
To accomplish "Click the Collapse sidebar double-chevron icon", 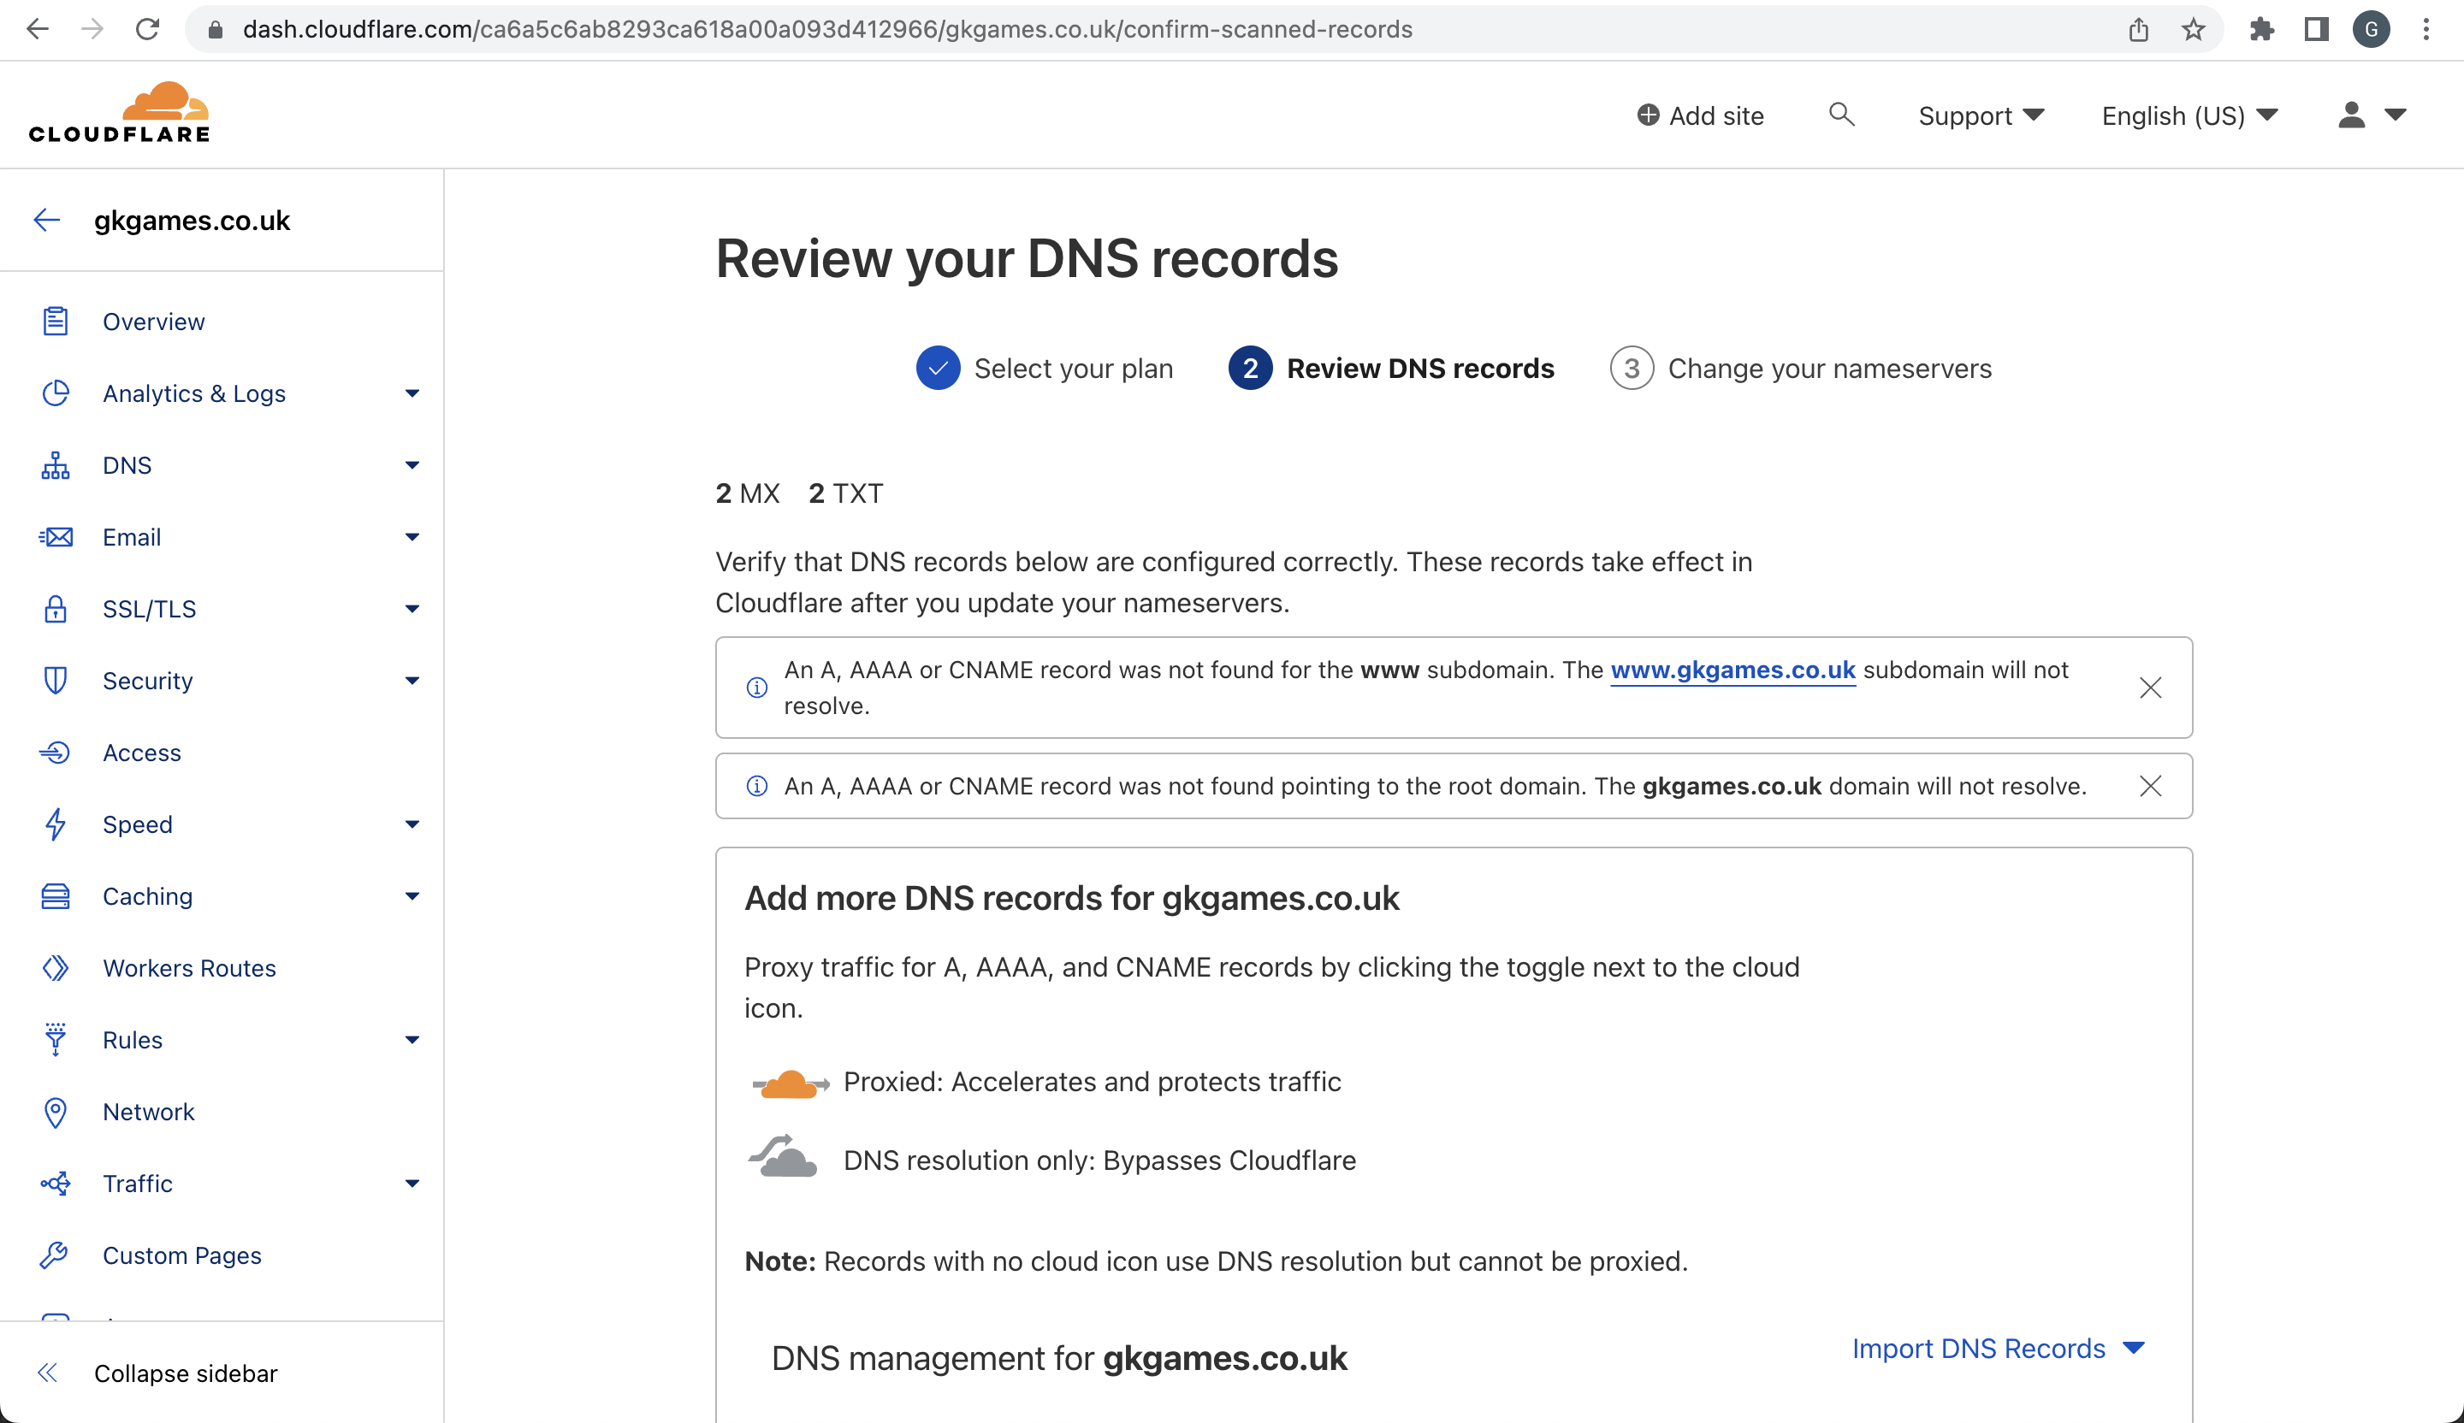I will 47,1373.
